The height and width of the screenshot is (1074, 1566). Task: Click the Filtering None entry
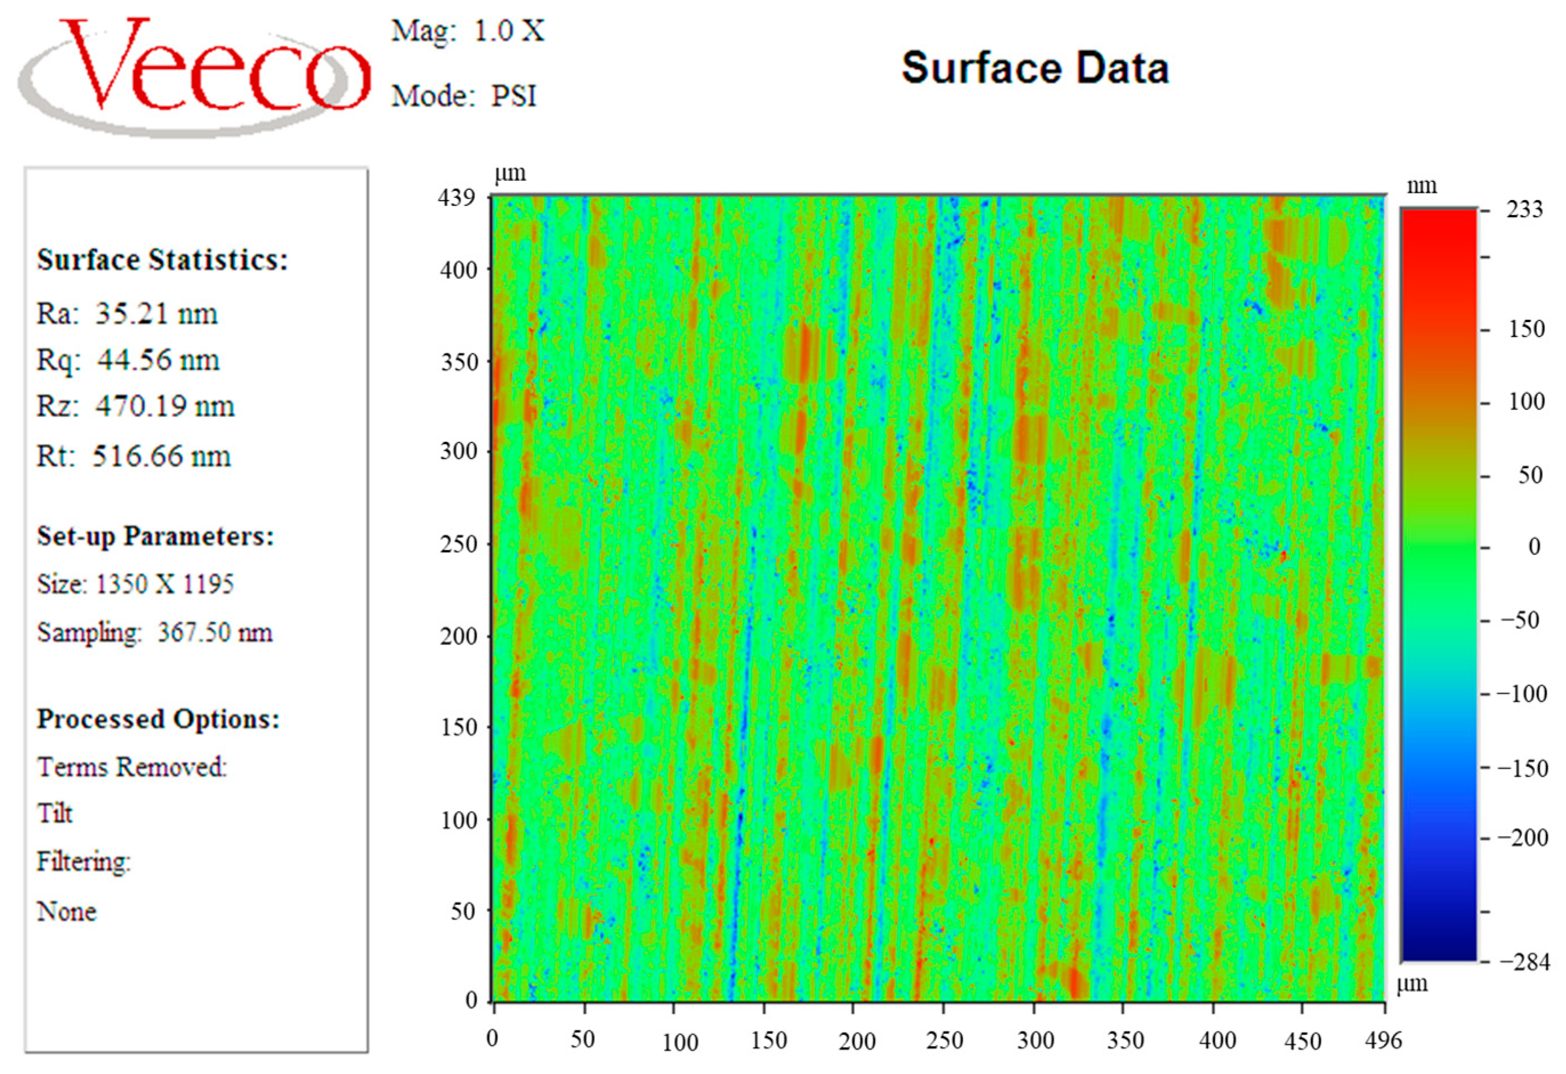tap(67, 911)
